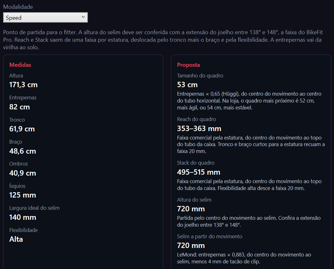Click the Flexibilidade label

coord(24,230)
